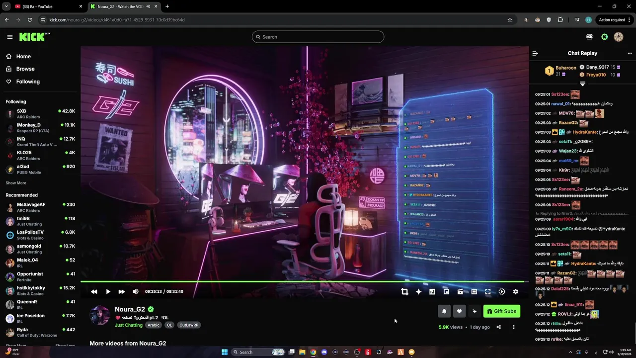636x358 pixels.
Task: Switch to the Ra - YouTube tab
Action: [x=48, y=6]
